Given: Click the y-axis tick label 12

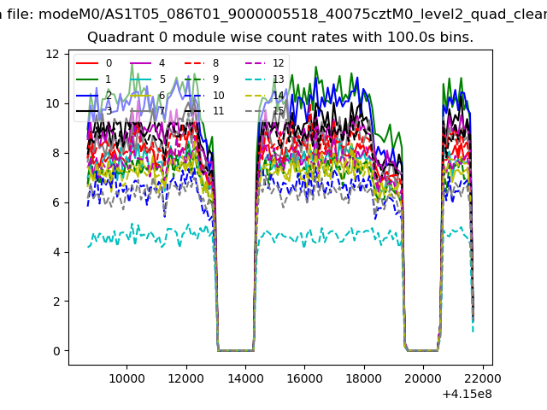Looking at the screenshot, I should coord(52,54).
